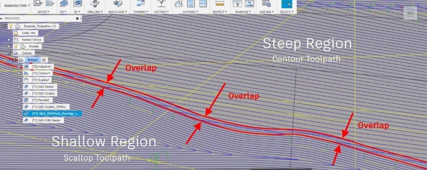Select the Setup1 item
The width and height of the screenshot is (427, 170).
(x=34, y=60)
